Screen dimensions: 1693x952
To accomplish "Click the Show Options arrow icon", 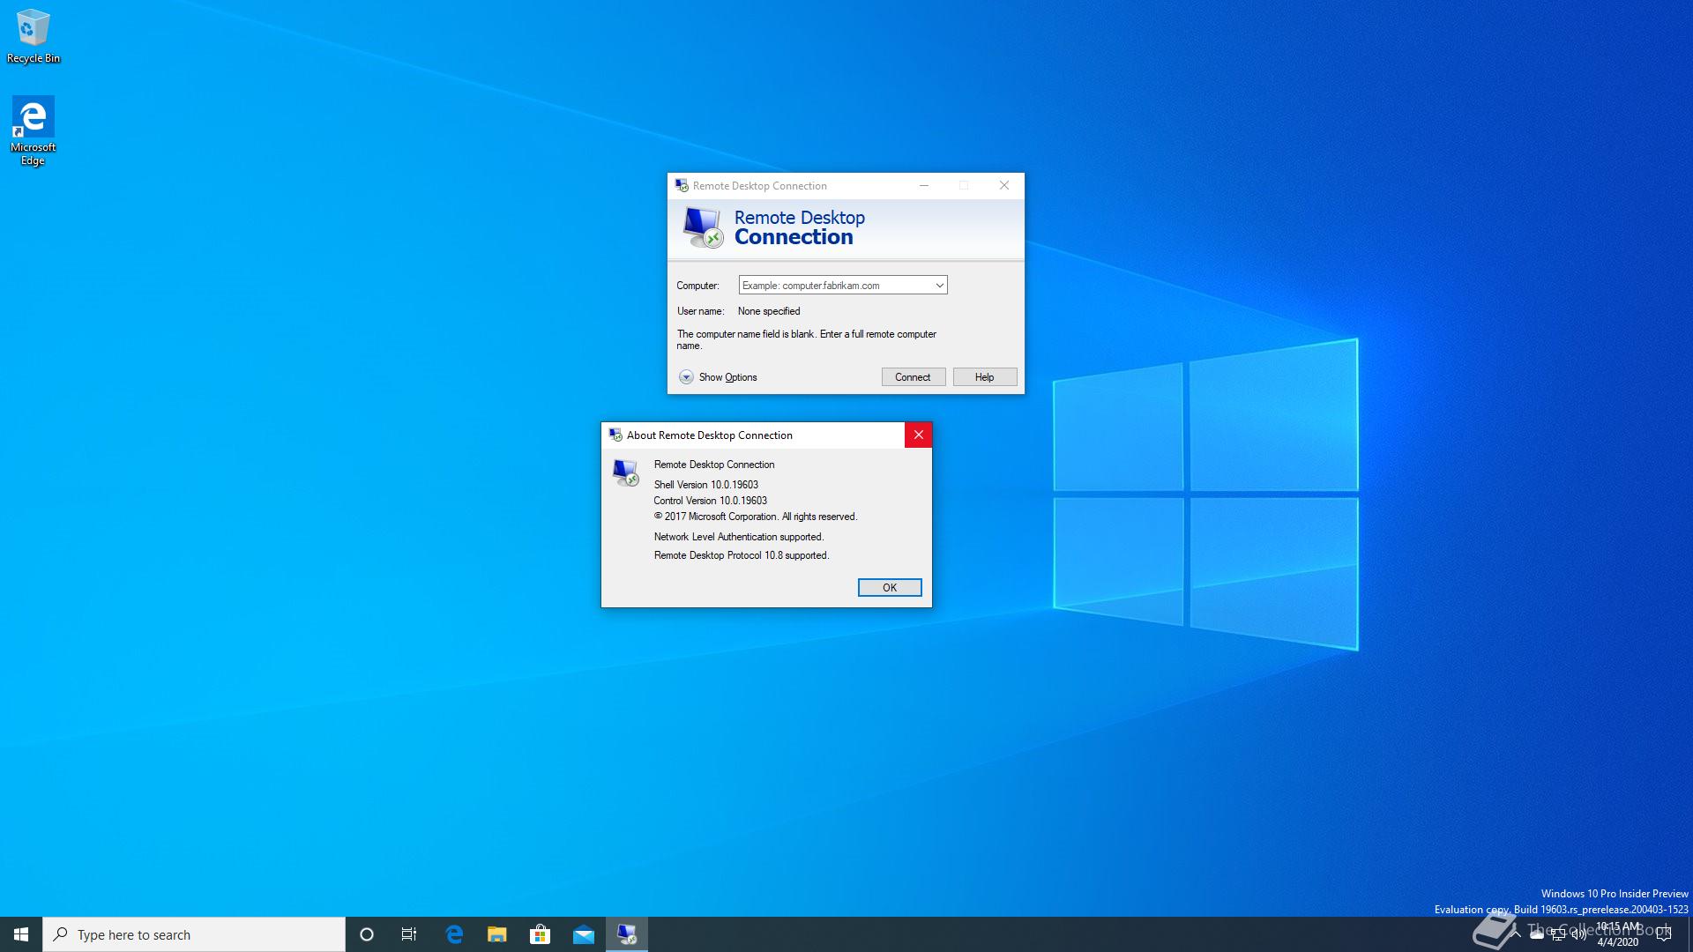I will pos(686,377).
